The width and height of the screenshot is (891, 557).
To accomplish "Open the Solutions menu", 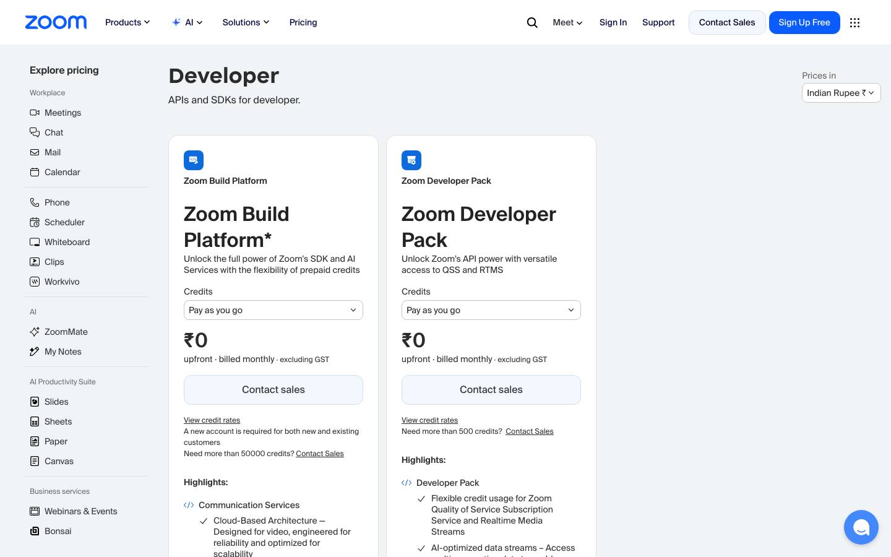I will tap(246, 22).
